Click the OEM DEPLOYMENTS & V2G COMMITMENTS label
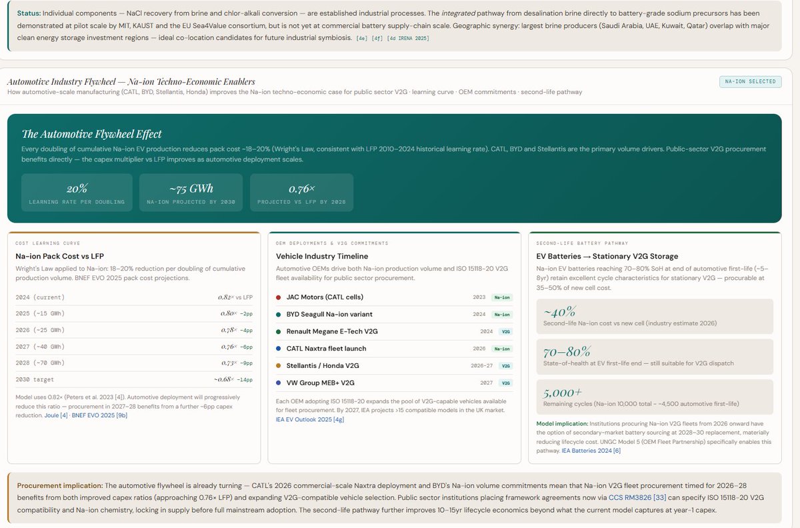800x528 pixels. [332, 243]
